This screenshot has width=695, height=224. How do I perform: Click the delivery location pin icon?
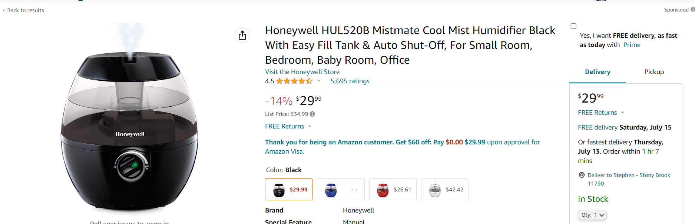[582, 175]
